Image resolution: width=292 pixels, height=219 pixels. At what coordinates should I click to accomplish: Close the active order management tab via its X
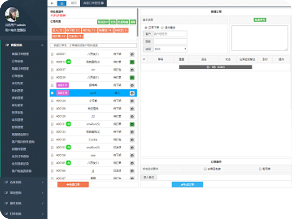102,3
